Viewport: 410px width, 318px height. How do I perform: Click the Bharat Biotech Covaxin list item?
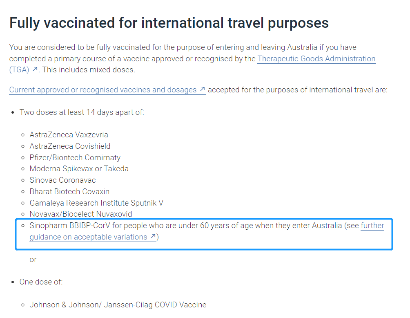[x=69, y=192]
